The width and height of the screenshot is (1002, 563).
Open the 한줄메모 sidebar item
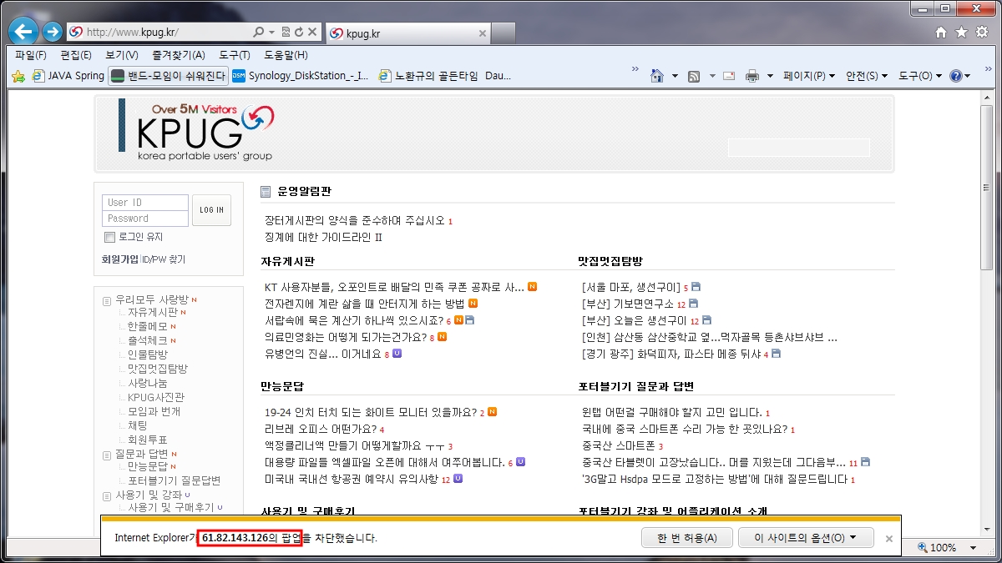(147, 326)
